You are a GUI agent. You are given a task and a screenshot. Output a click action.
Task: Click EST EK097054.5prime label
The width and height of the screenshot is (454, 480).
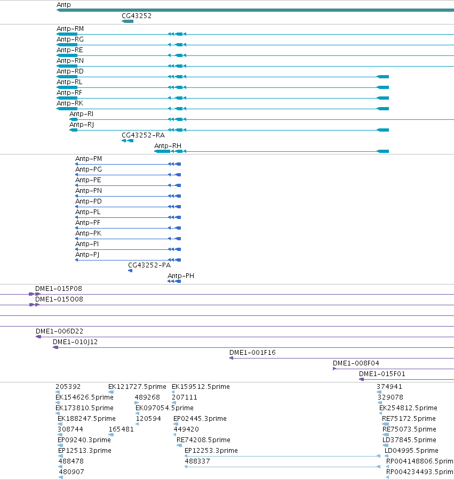coord(164,408)
